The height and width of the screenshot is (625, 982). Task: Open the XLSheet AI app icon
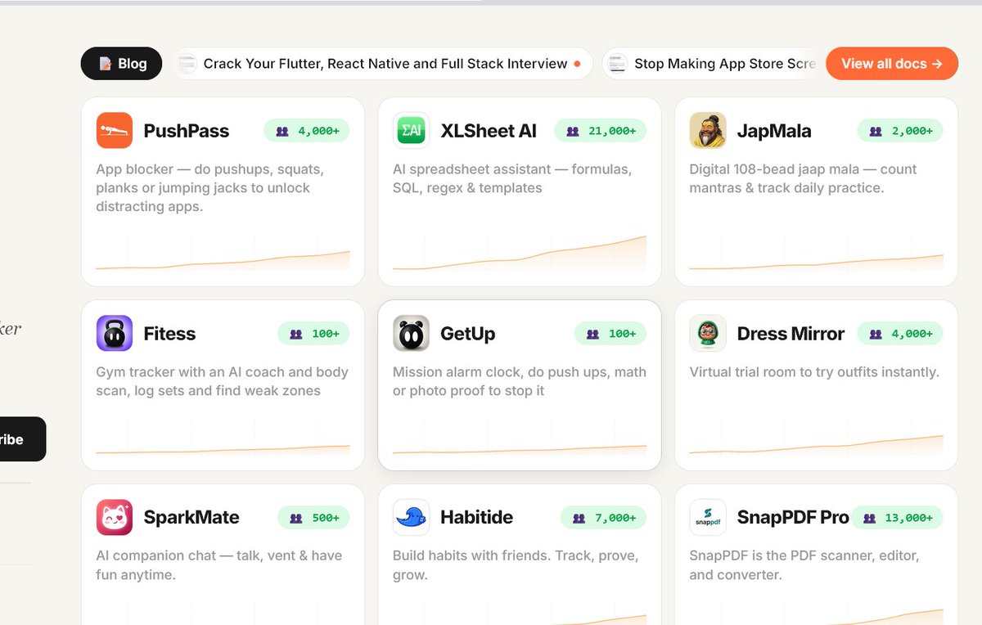[411, 130]
